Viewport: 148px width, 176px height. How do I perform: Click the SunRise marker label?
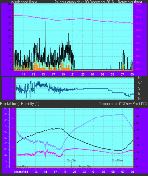(117, 160)
